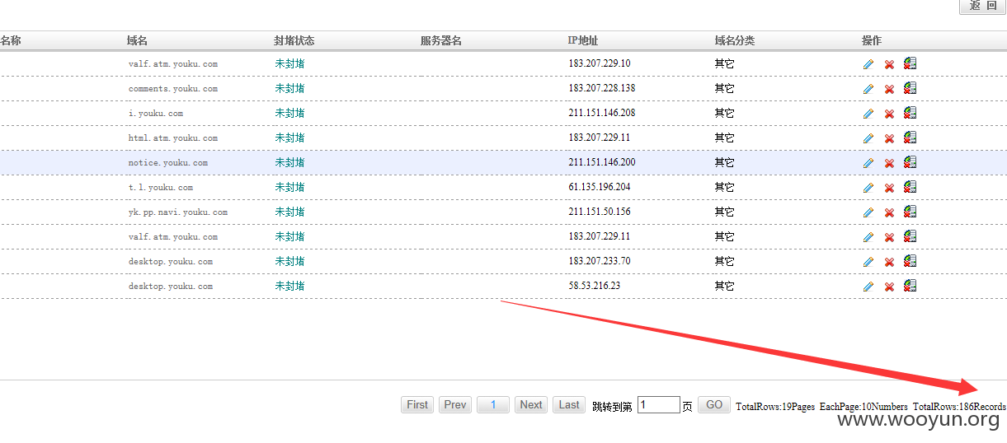Click server block icon for notice.youku.com
Image resolution: width=1007 pixels, height=443 pixels.
click(910, 162)
